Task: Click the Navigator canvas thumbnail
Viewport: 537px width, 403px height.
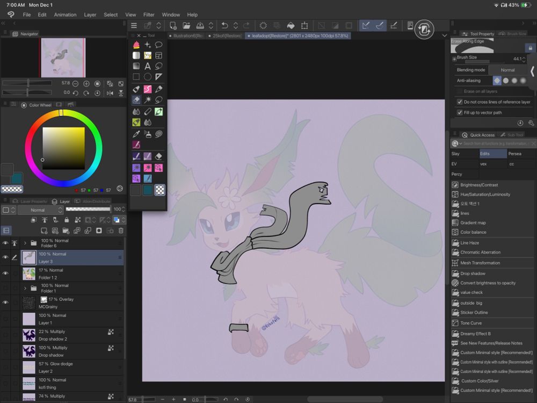Action: pos(63,57)
